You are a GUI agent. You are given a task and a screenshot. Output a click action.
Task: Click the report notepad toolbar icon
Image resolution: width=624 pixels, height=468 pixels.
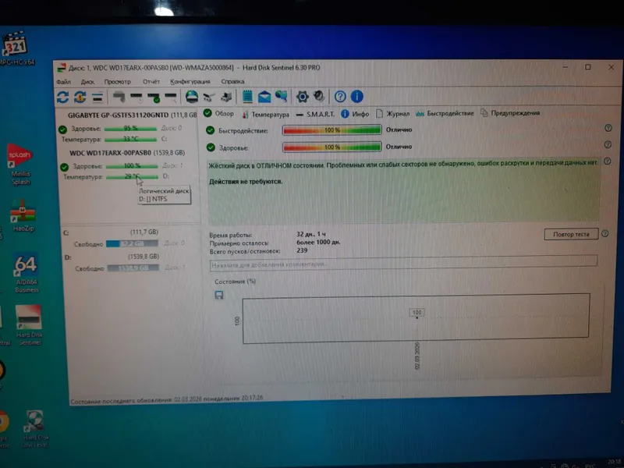(247, 96)
